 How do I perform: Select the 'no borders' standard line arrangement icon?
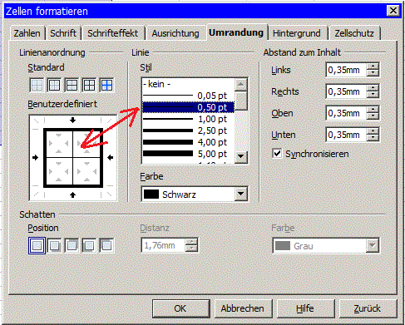pyautogui.click(x=37, y=85)
